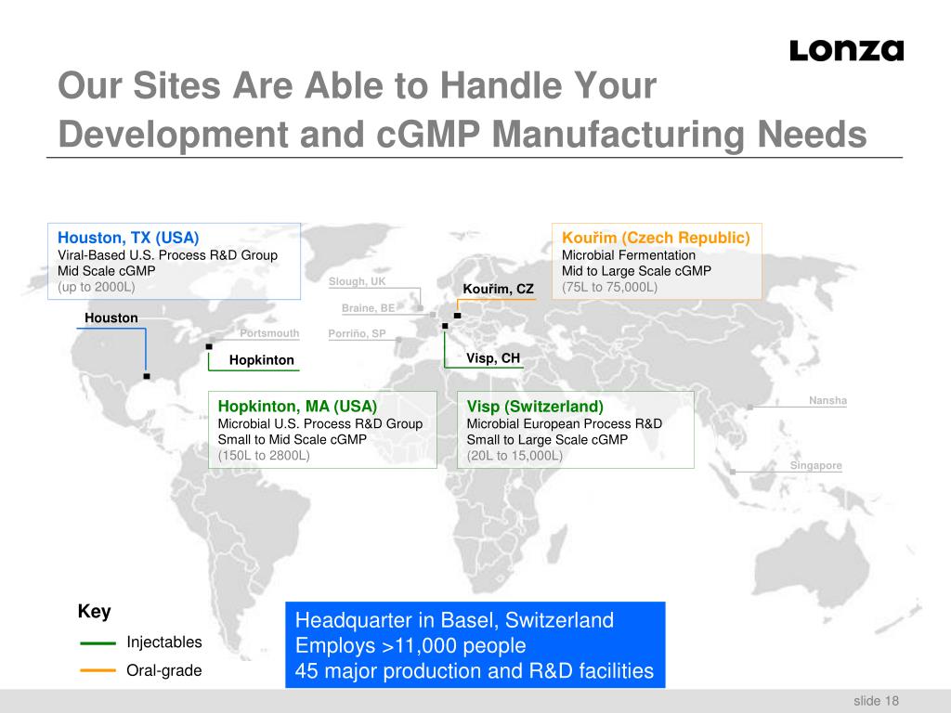
Task: Click "Microbial U.S. Process R&D Group" text
Action: [x=320, y=423]
